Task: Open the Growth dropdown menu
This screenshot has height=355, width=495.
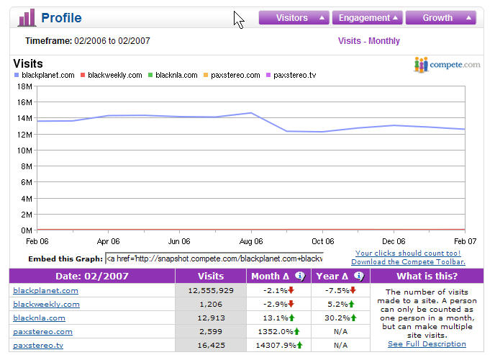Action: [x=440, y=18]
